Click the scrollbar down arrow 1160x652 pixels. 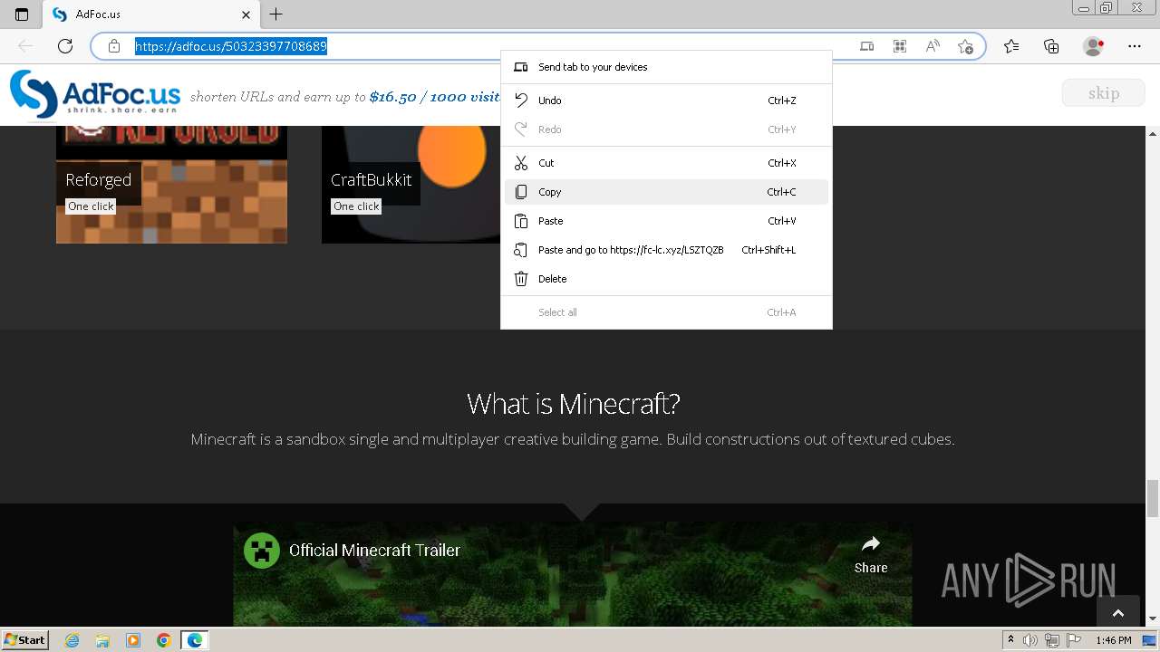point(1153,619)
